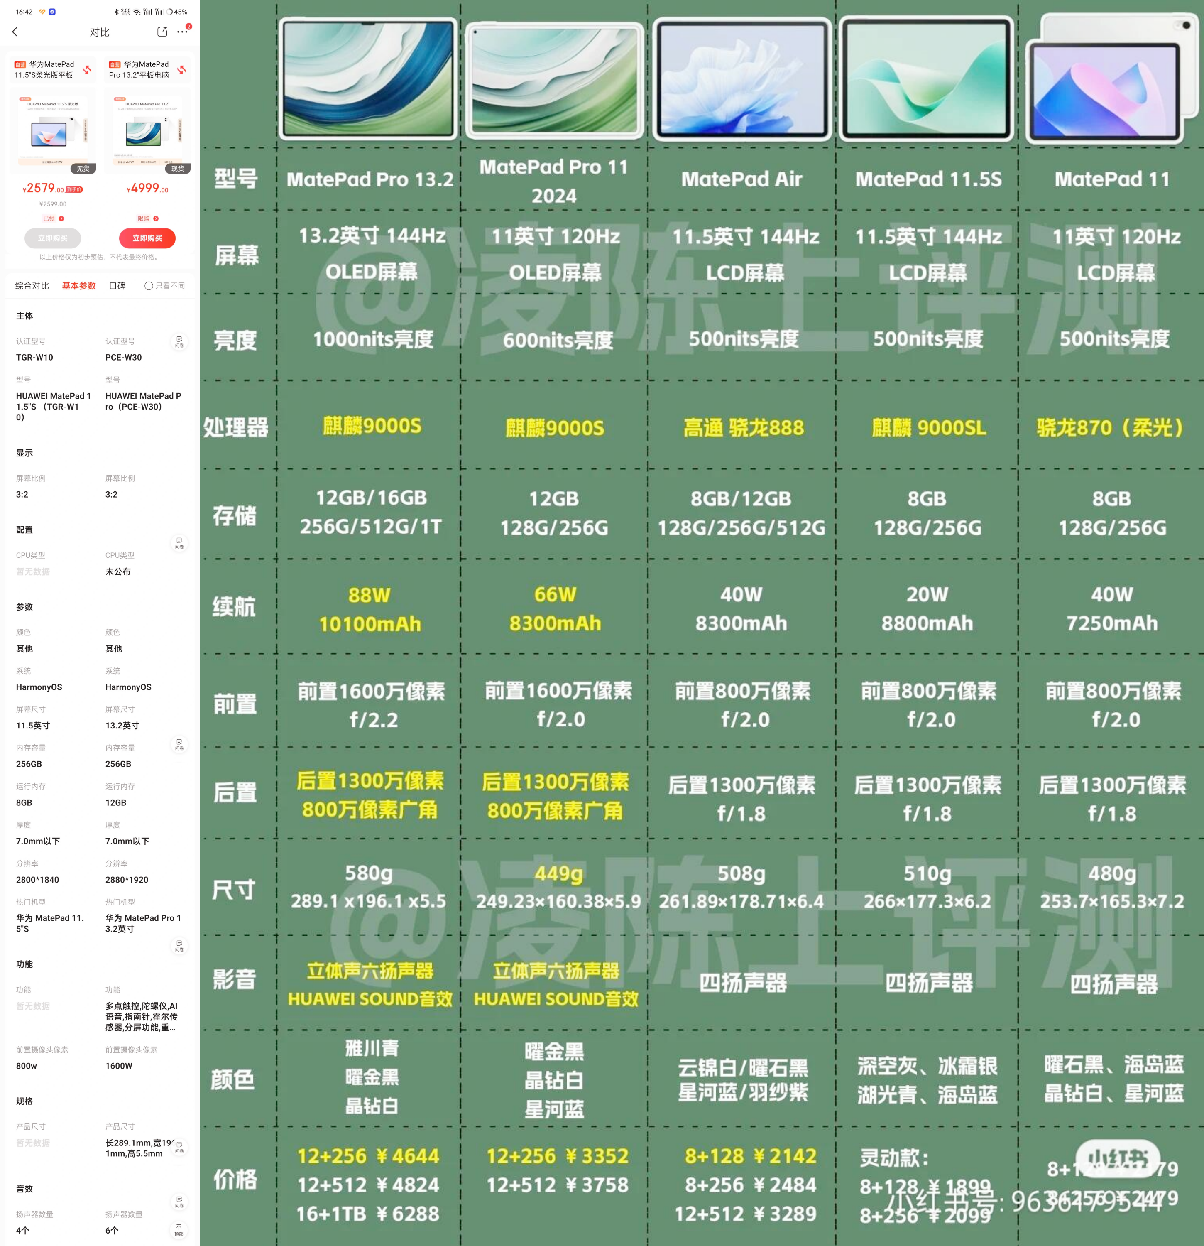Open the 口碑 tab
This screenshot has width=1204, height=1246.
pos(117,285)
